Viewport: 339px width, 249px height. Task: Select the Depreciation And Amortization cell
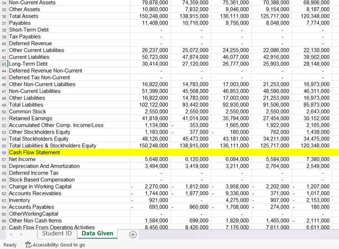pyautogui.click(x=45, y=166)
